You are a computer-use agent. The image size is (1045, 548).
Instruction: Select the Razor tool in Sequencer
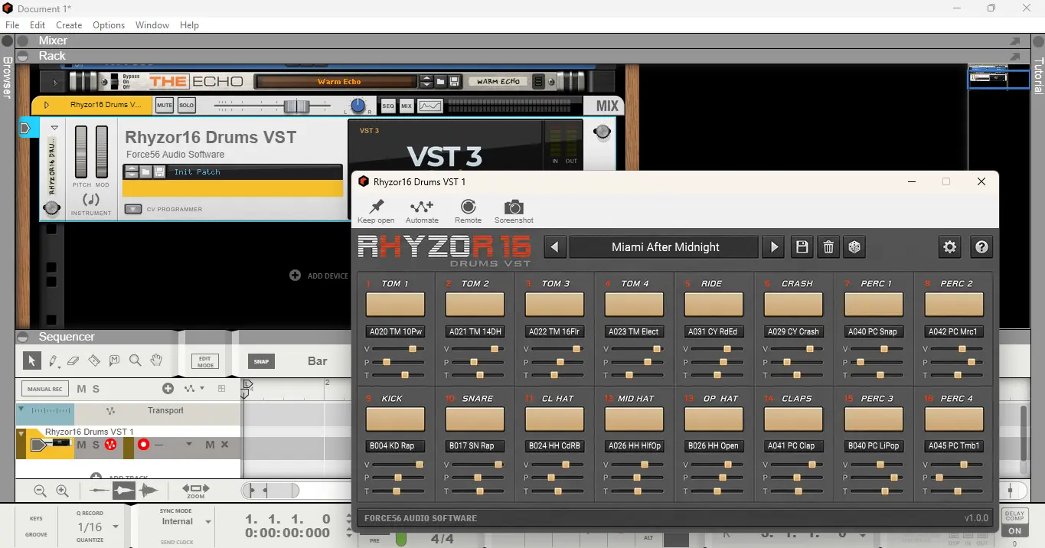94,360
